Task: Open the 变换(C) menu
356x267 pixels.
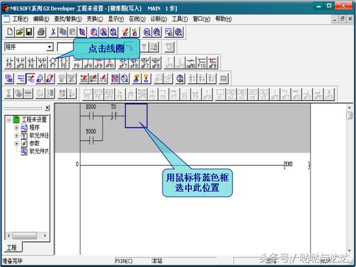Action: coord(95,19)
